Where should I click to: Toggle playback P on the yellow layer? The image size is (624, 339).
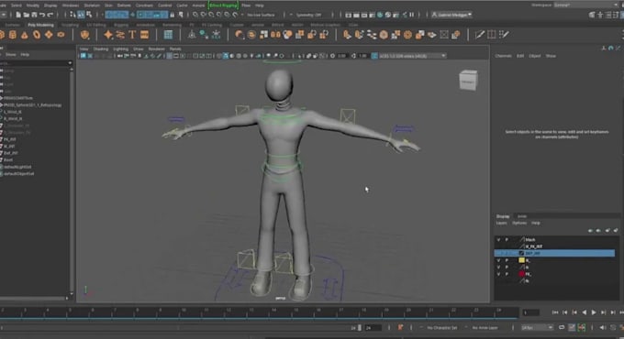click(x=507, y=260)
